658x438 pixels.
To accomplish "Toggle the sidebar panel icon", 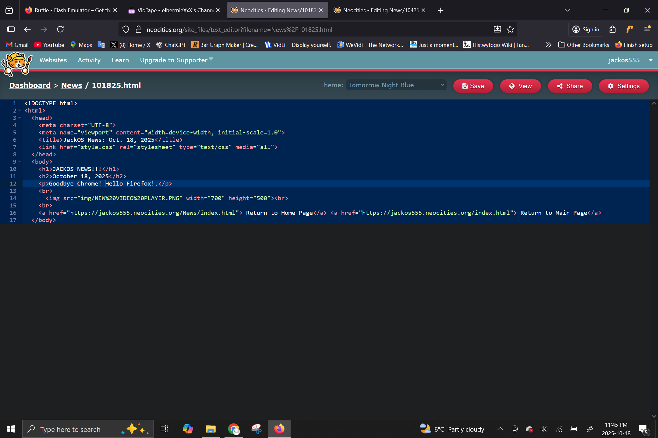I will click(11, 30).
